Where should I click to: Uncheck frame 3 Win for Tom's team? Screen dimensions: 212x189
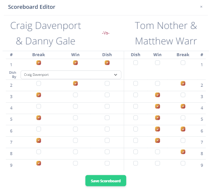[x=158, y=95]
